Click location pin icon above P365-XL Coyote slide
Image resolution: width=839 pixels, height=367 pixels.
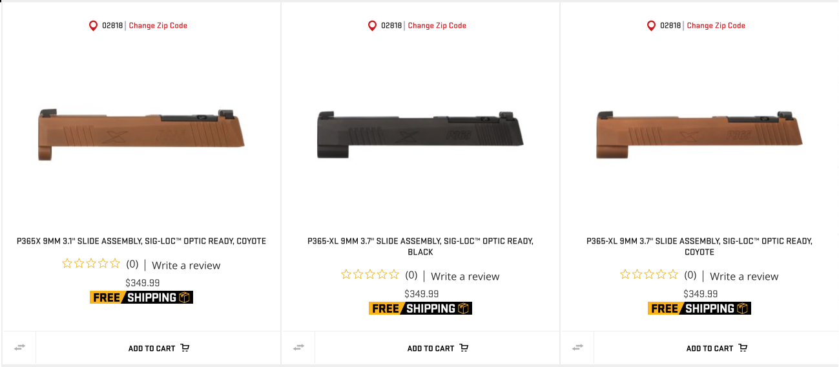(651, 26)
